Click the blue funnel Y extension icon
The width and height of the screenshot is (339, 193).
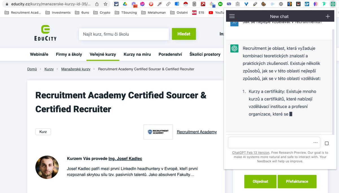(x=246, y=4)
